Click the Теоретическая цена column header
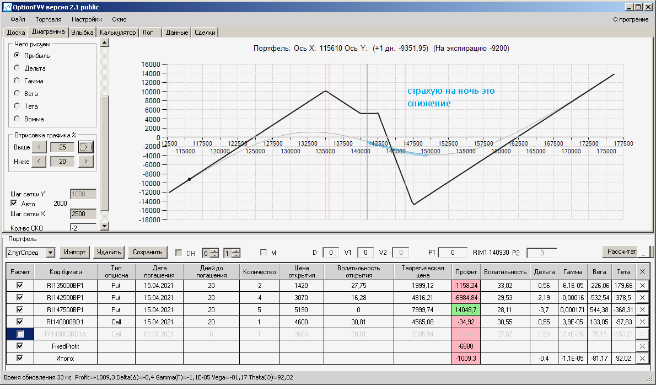This screenshot has width=656, height=385. coord(423,271)
